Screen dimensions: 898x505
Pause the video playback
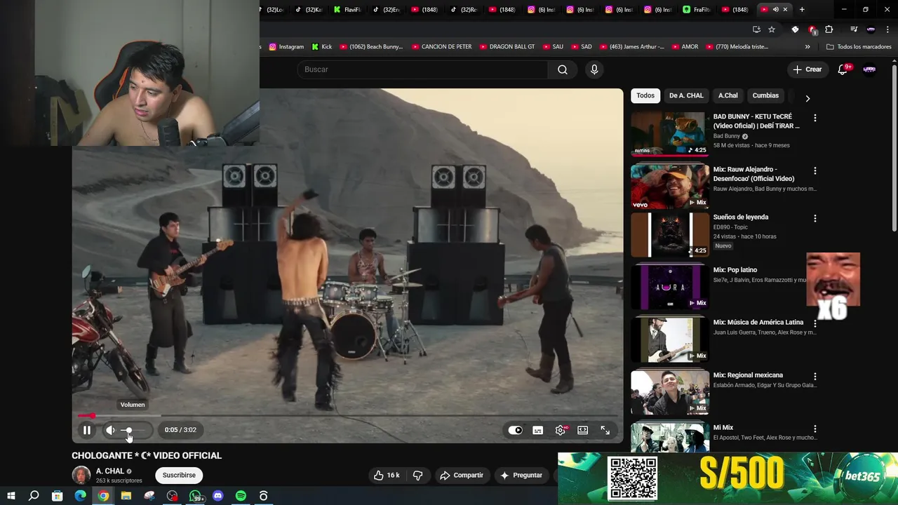coord(87,430)
